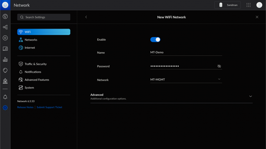Image resolution: width=266 pixels, height=149 pixels.
Task: Click the UniFi logo at the top left
Action: 5,5
